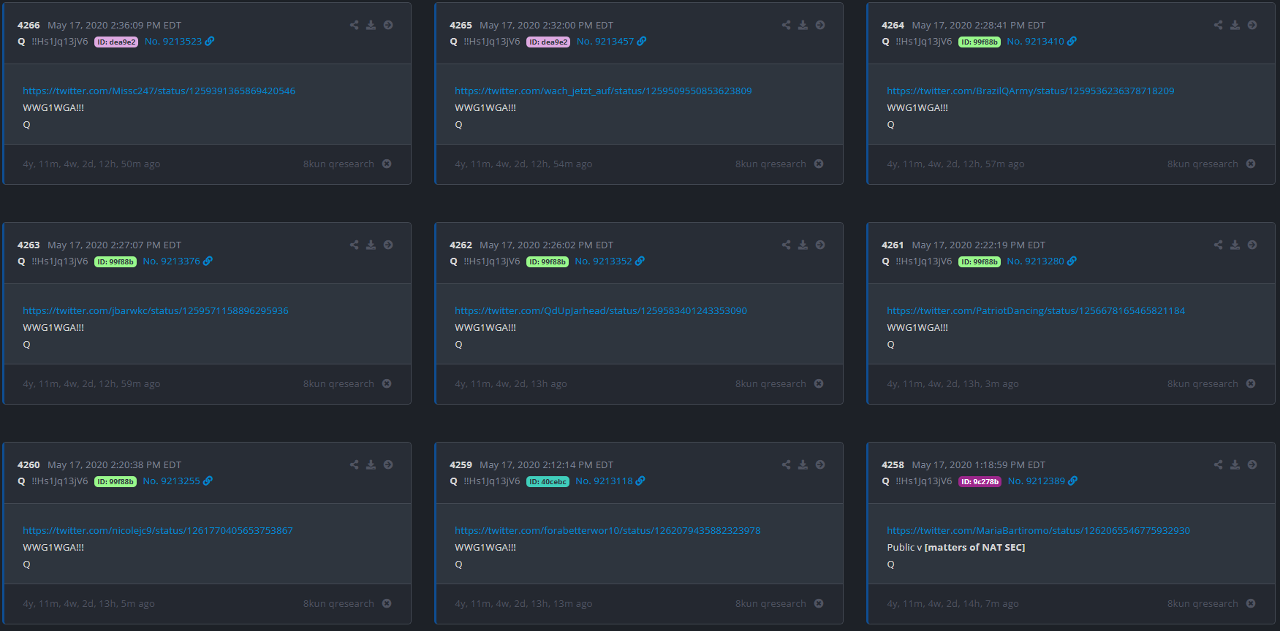The height and width of the screenshot is (631, 1280).
Task: Download post 4258
Action: (x=1235, y=464)
